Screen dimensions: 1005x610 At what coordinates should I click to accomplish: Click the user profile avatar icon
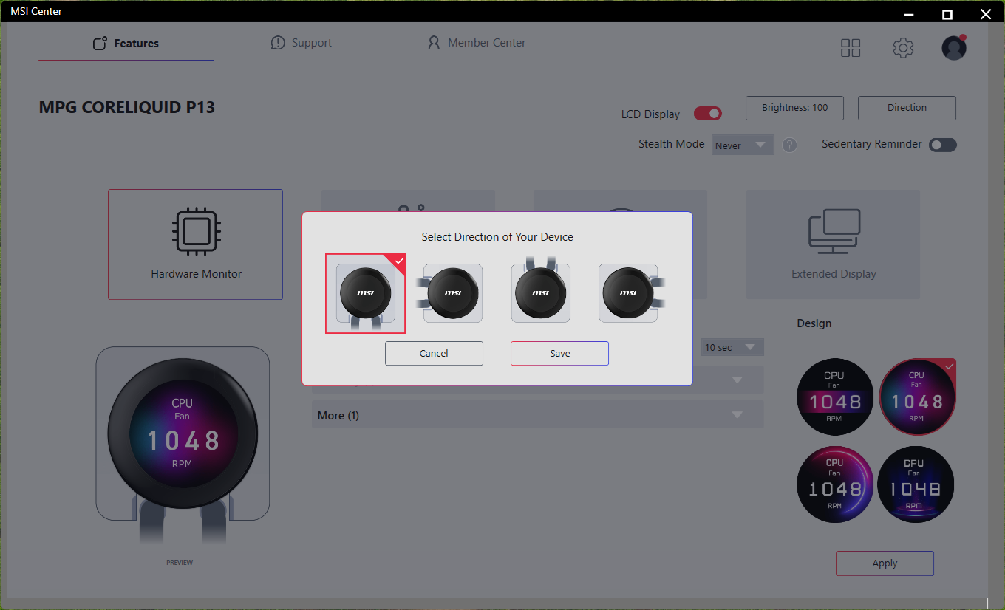pos(954,47)
